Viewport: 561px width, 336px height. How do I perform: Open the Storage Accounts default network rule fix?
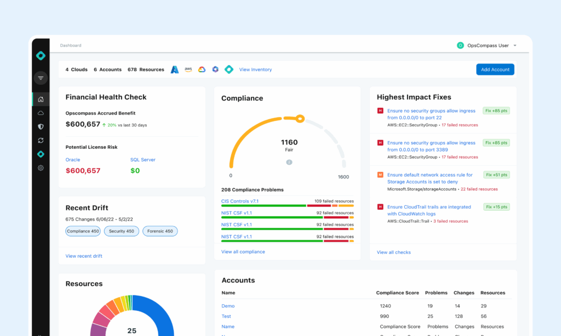430,178
